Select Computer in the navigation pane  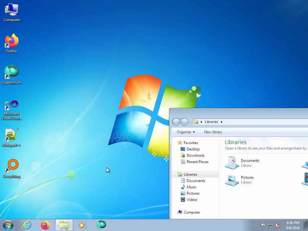pos(192,212)
